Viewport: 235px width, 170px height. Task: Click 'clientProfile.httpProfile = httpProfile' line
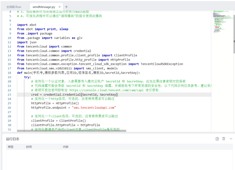[x=65, y=125]
